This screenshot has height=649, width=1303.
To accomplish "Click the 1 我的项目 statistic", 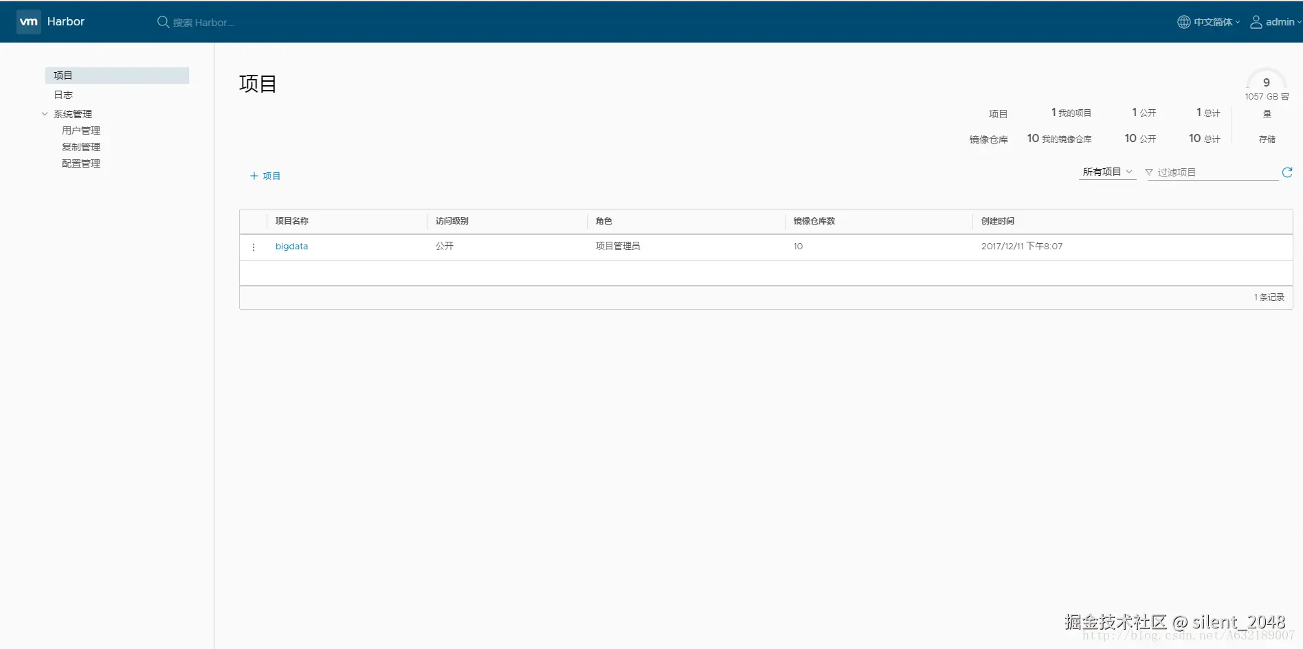I will [1071, 113].
